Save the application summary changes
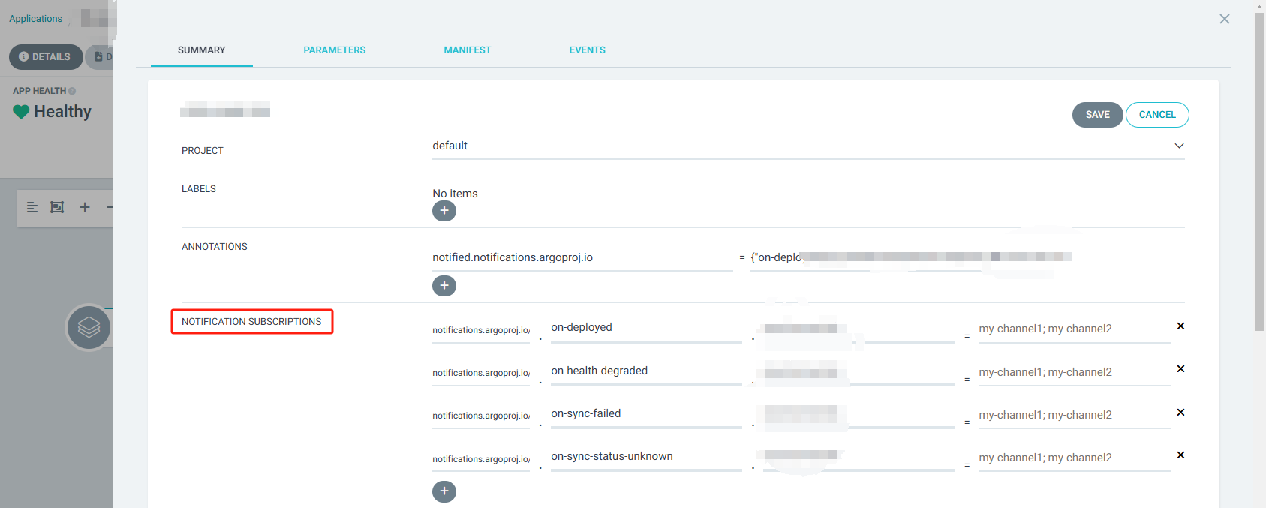Screen dimensions: 1266x508 pos(1096,115)
